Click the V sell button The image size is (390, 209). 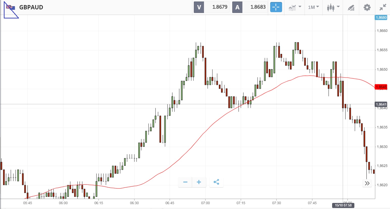click(199, 7)
